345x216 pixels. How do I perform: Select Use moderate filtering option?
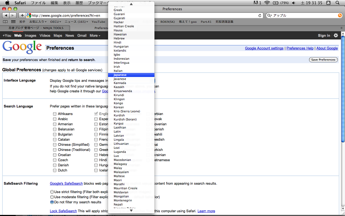(x=52, y=197)
